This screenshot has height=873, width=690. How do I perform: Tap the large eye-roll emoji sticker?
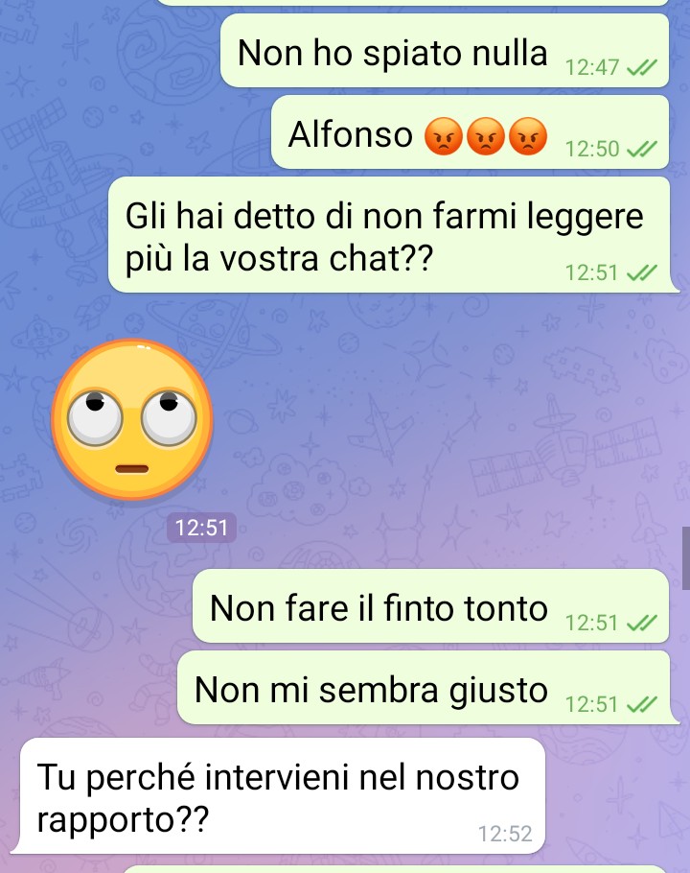click(x=132, y=419)
